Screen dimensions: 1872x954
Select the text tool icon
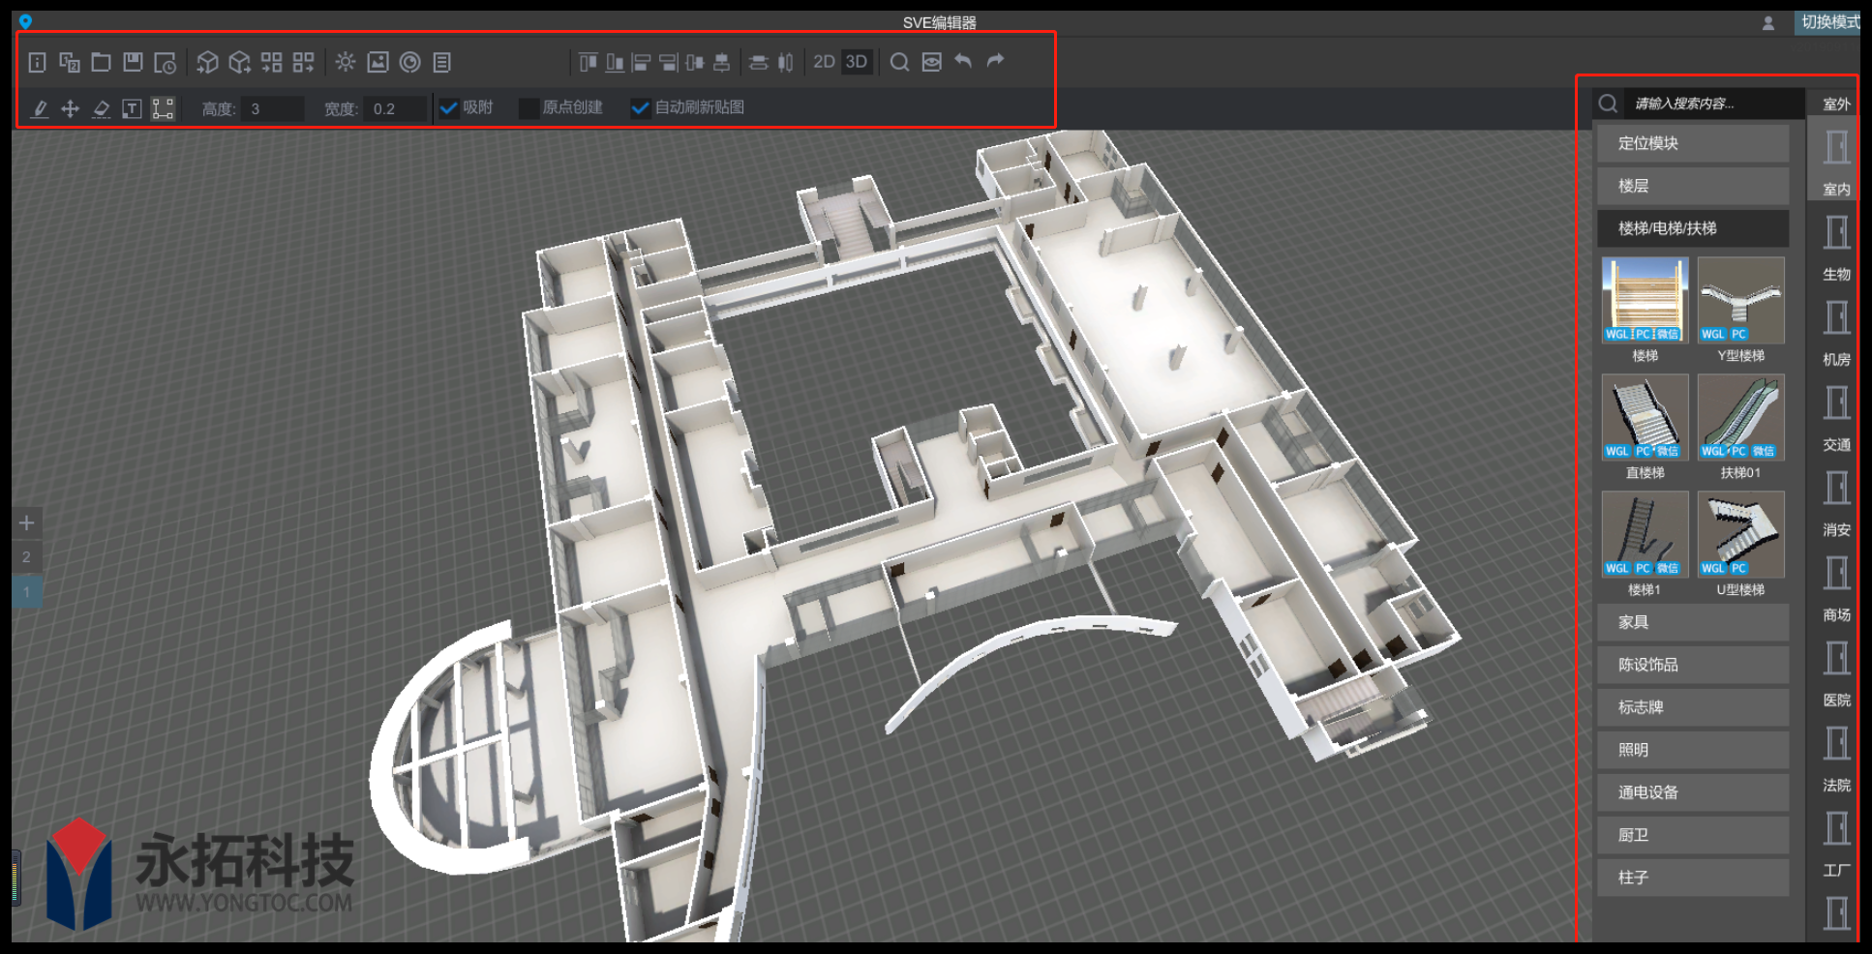132,108
